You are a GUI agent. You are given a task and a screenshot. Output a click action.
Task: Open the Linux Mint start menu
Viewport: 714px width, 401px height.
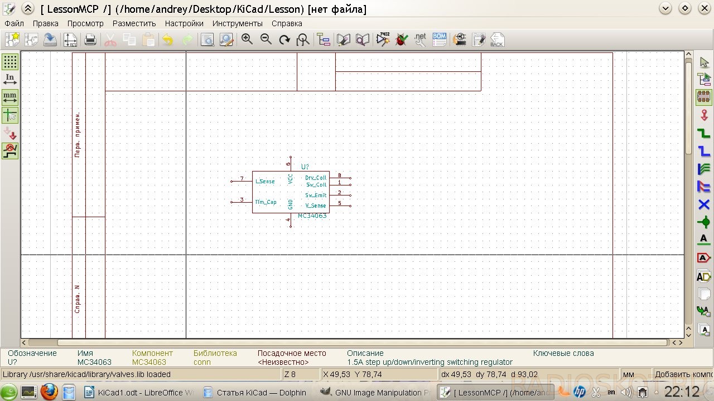[9, 392]
